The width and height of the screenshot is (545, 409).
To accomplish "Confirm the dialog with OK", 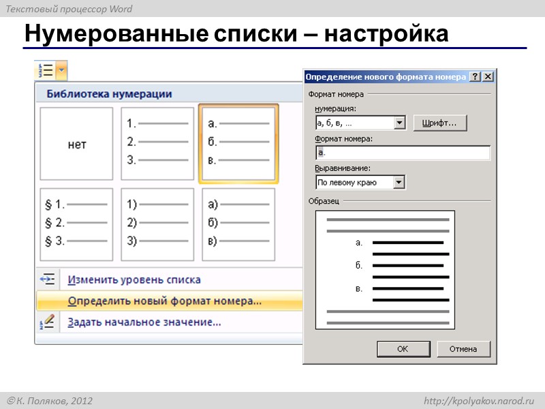I will [403, 349].
